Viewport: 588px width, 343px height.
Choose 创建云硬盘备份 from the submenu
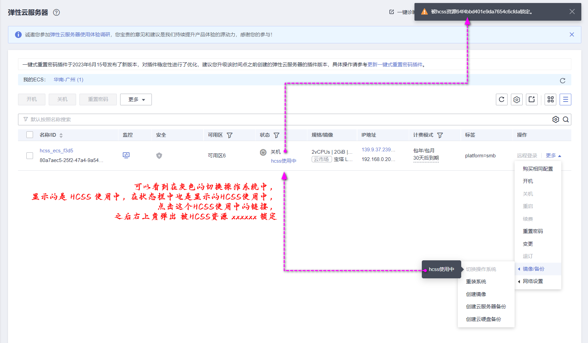pos(486,319)
